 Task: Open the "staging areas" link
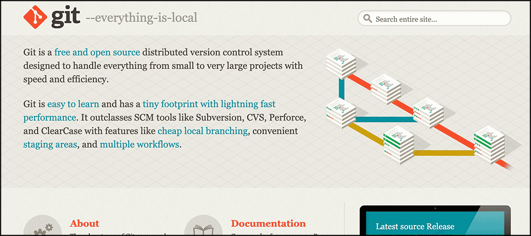[50, 144]
